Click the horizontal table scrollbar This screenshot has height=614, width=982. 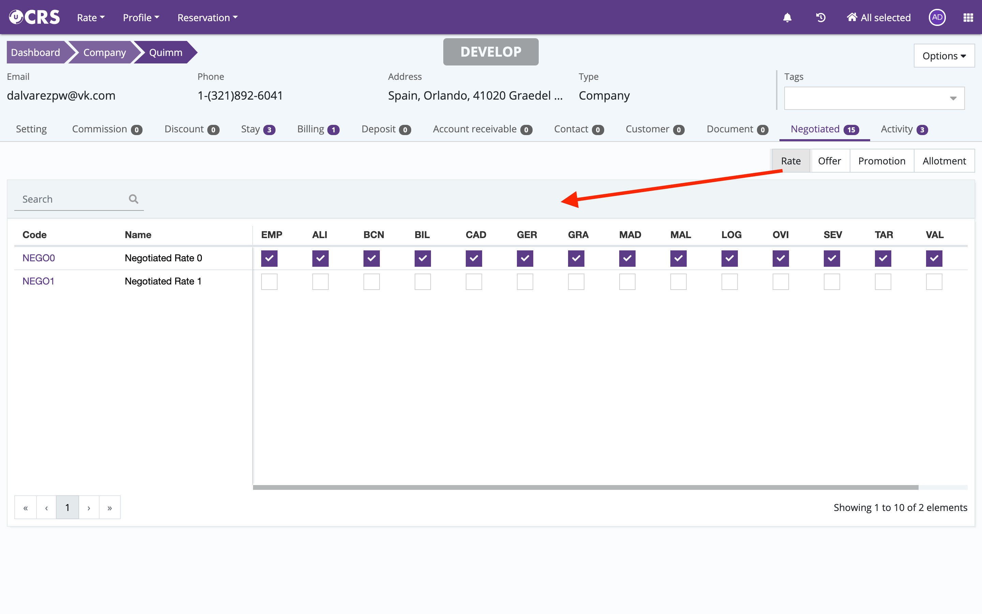pyautogui.click(x=585, y=487)
